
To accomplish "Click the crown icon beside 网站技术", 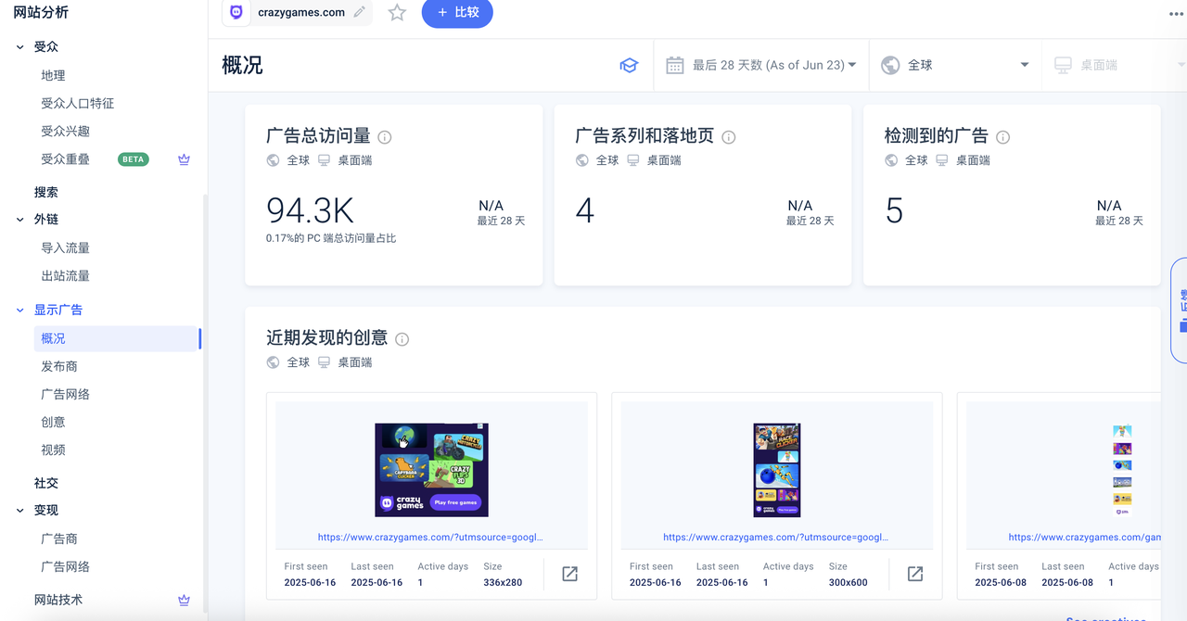I will 184,600.
